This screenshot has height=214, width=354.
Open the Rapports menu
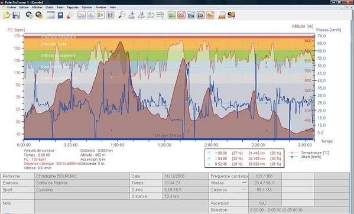click(x=73, y=8)
